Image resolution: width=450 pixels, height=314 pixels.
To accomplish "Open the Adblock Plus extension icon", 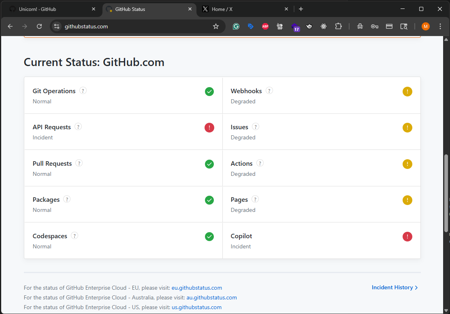I will pos(265,26).
